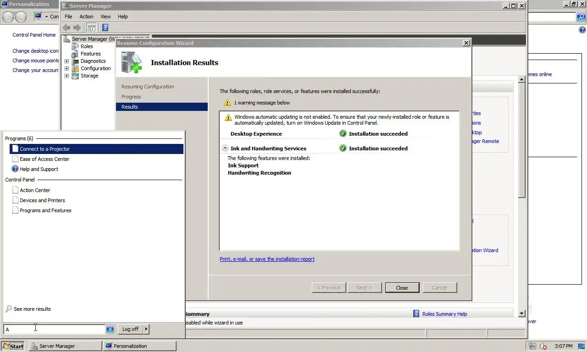Select the Progress step in the wizard sidebar
This screenshot has height=352, width=587.
[x=131, y=97]
